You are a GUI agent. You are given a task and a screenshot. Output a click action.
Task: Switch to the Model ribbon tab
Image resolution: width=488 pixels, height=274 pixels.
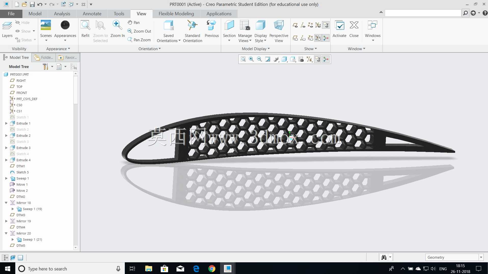point(35,14)
